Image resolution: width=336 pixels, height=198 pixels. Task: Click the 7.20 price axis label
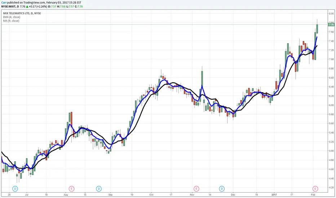[x=331, y=50]
